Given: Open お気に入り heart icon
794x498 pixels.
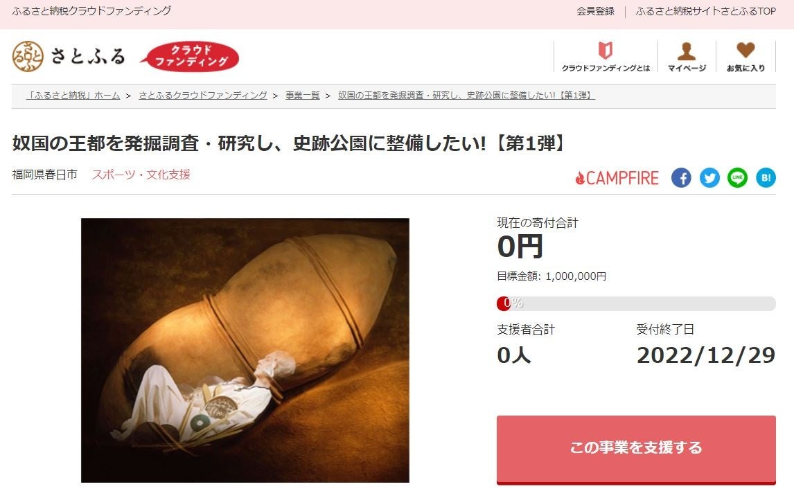Looking at the screenshot, I should (746, 57).
